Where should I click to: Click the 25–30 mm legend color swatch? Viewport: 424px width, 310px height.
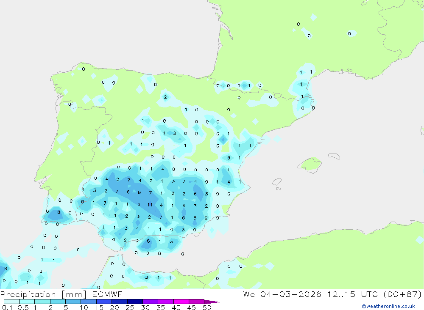(135, 302)
